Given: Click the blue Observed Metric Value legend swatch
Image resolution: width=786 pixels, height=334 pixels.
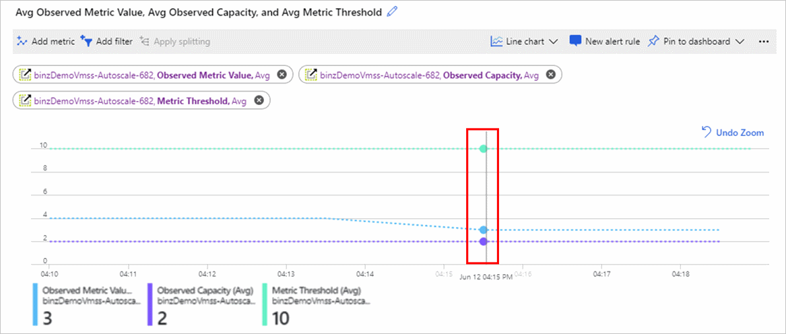Looking at the screenshot, I should (x=35, y=304).
